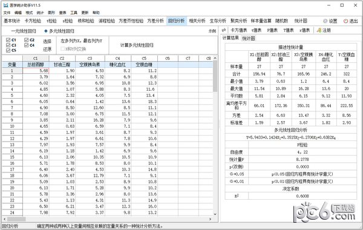Click the 甘油三酯 variable name cell
Screen dimensions: 363x230
[62, 65]
